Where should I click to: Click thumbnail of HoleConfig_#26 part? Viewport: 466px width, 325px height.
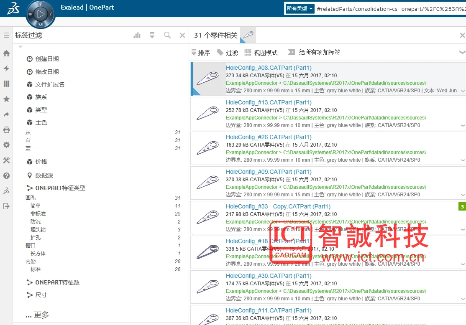point(208,148)
